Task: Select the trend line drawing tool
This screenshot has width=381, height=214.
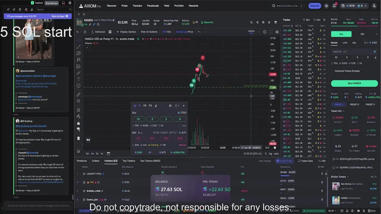Action: coord(79,47)
